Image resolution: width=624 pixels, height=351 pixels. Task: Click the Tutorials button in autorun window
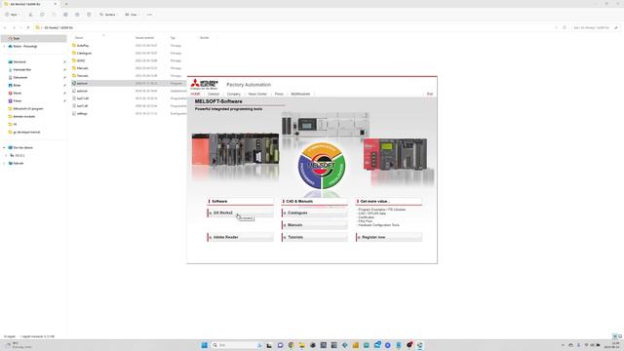(x=314, y=237)
